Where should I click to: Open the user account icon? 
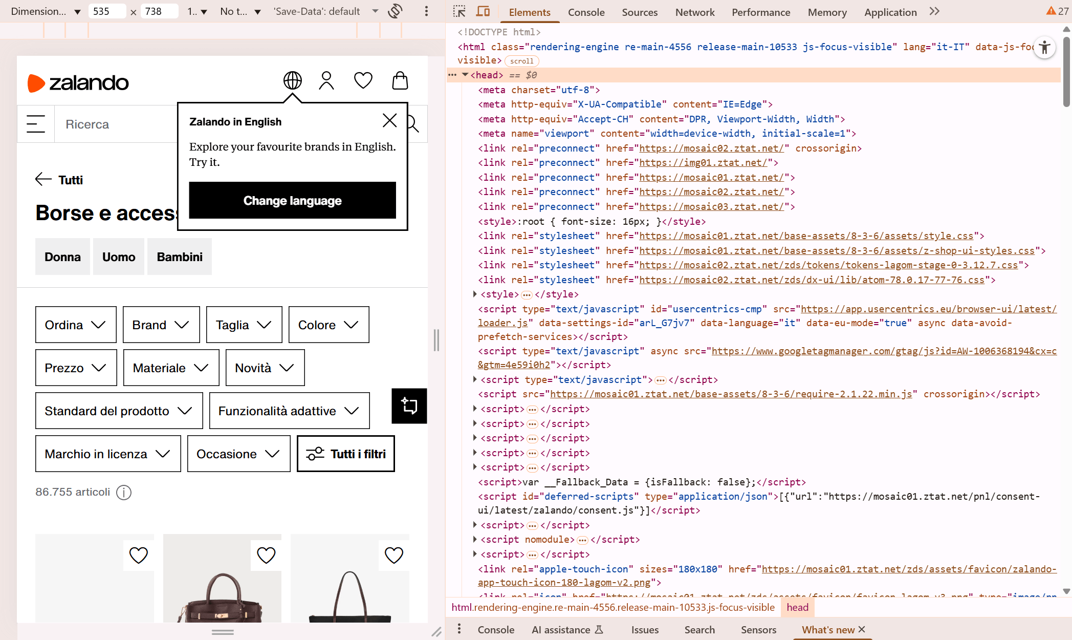(326, 80)
